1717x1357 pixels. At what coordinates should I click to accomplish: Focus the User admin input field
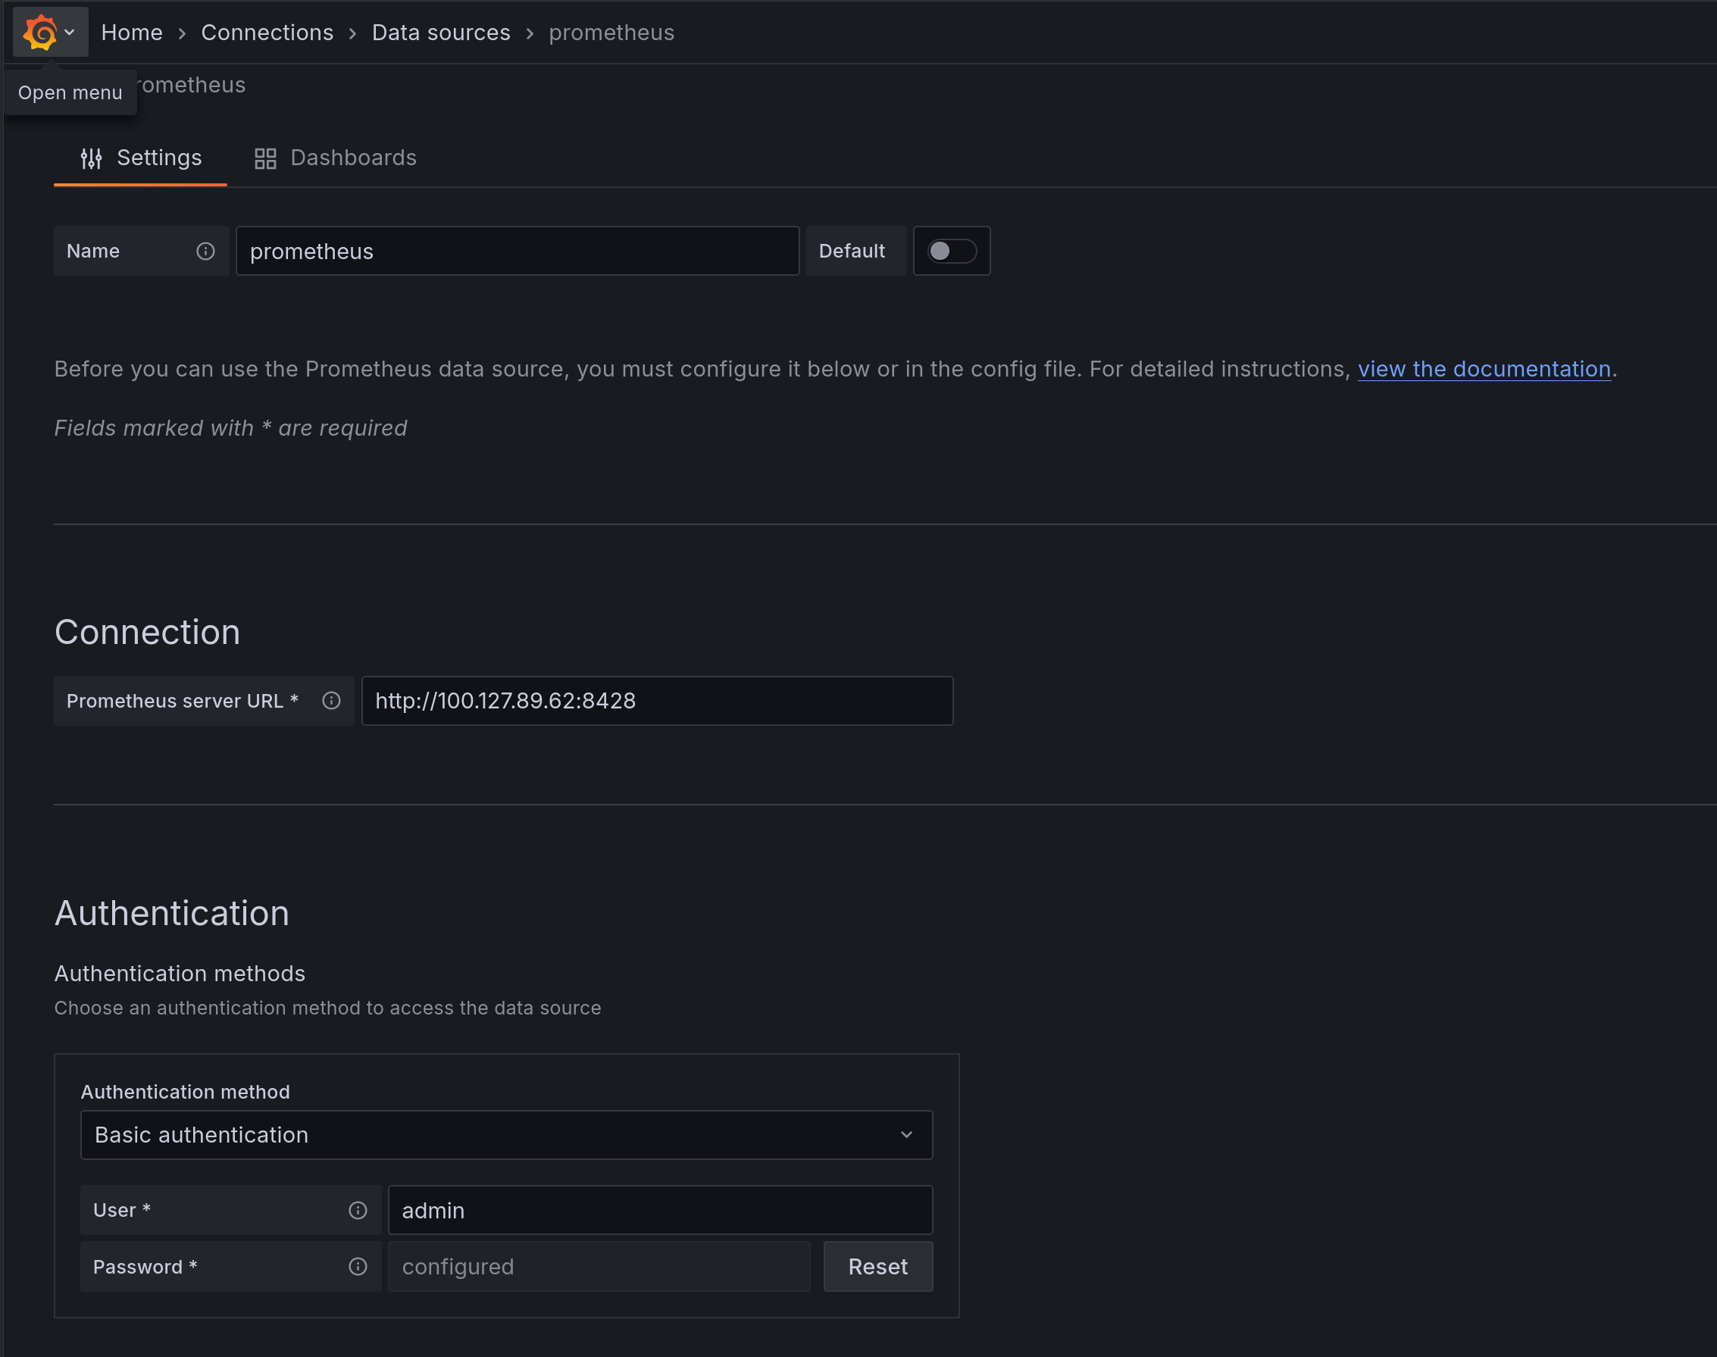click(659, 1210)
